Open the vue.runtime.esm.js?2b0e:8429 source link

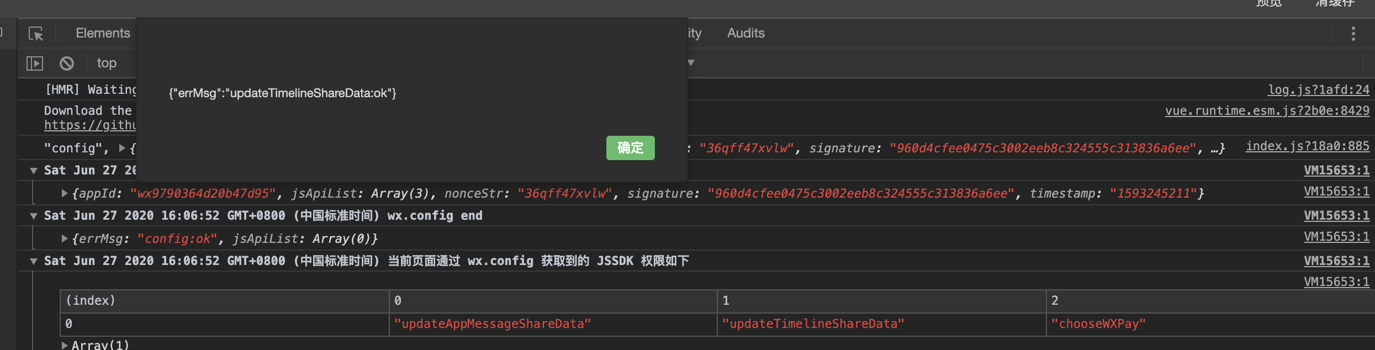click(1267, 110)
